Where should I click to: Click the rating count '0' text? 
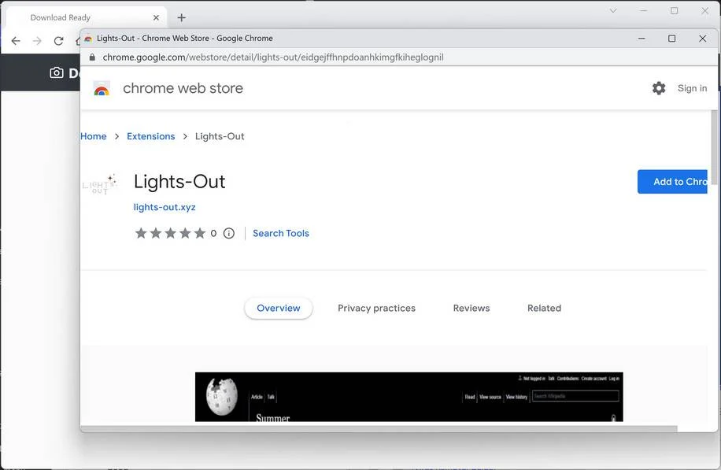click(x=213, y=233)
